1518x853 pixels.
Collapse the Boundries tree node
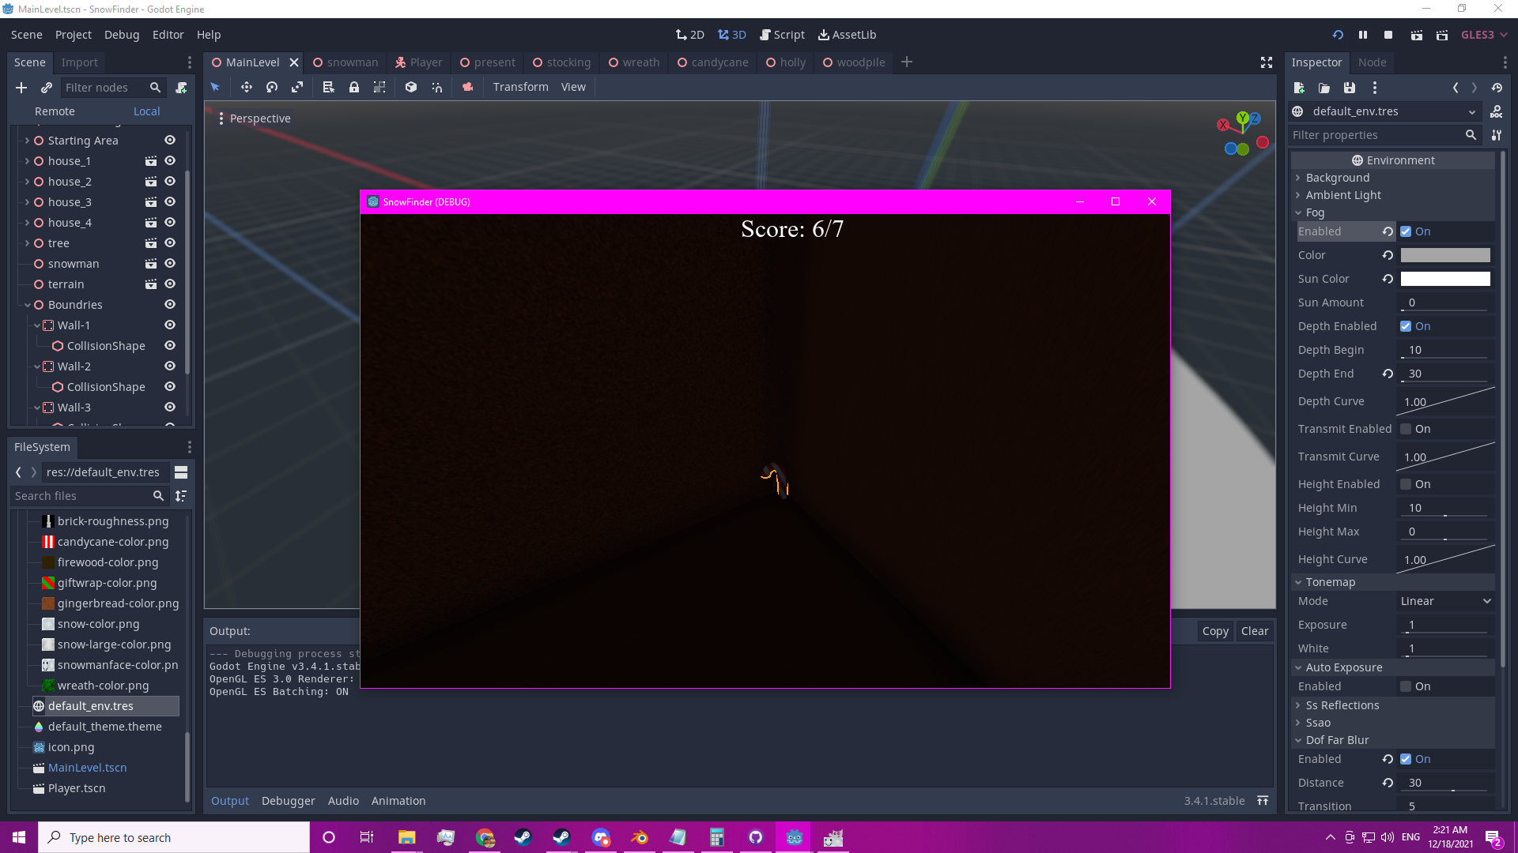28,305
